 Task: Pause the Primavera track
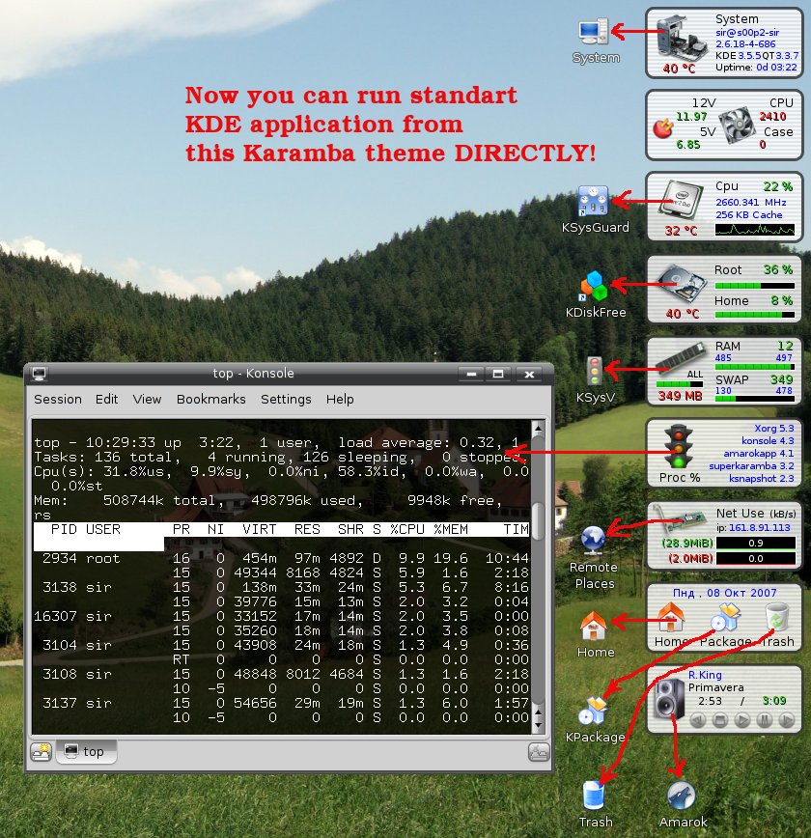[x=765, y=720]
